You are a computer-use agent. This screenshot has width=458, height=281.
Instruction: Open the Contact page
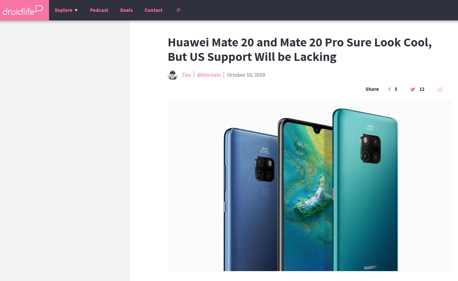pos(154,10)
